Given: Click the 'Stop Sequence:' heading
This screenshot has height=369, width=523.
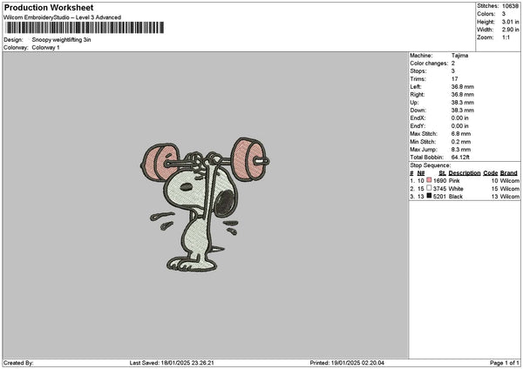Looking at the screenshot, I should pyautogui.click(x=431, y=165).
